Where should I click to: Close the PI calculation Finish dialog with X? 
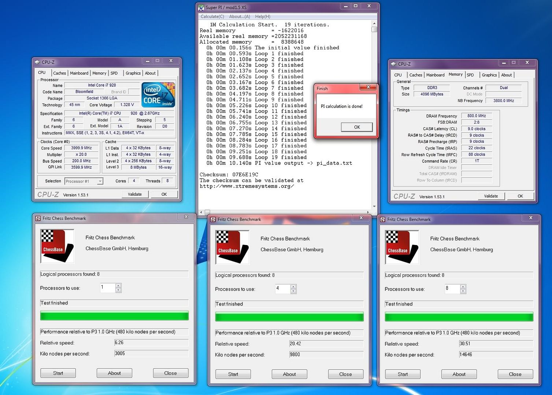click(368, 87)
